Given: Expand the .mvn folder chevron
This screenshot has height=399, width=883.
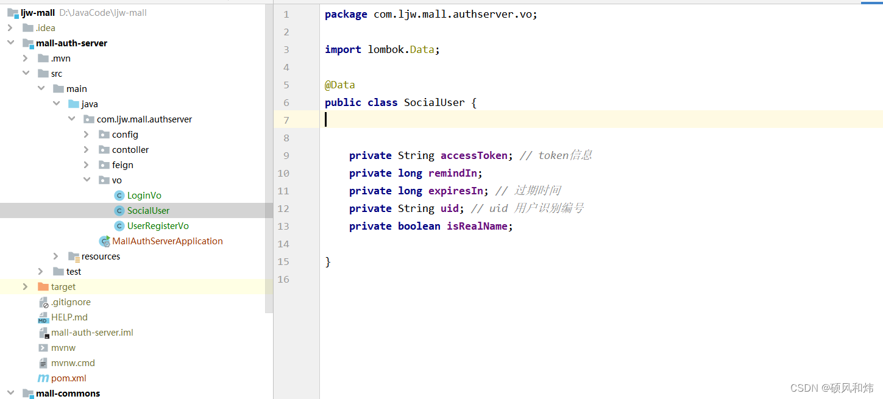Looking at the screenshot, I should pyautogui.click(x=26, y=58).
